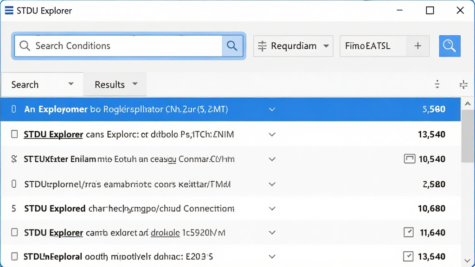475x267 pixels.
Task: Toggle checkbox on the highlighted 3,560 row
Action: click(13, 109)
